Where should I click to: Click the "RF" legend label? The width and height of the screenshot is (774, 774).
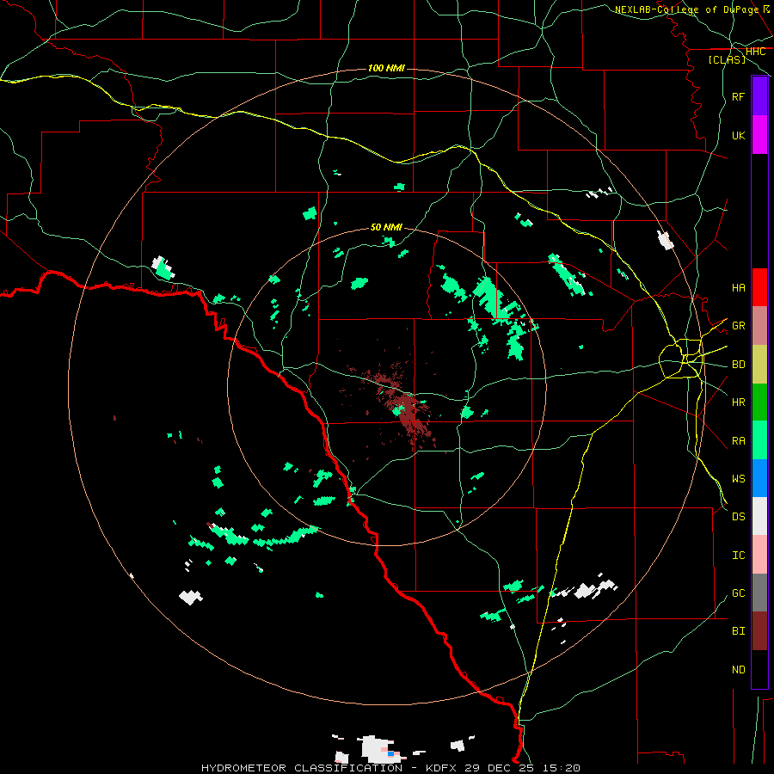(x=739, y=96)
